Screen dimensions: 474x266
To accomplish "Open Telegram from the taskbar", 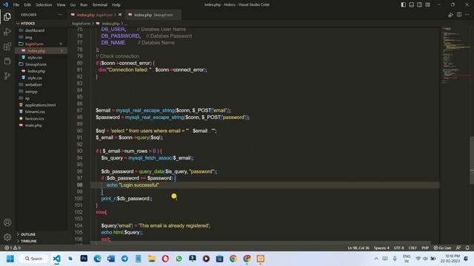I will click(124, 259).
